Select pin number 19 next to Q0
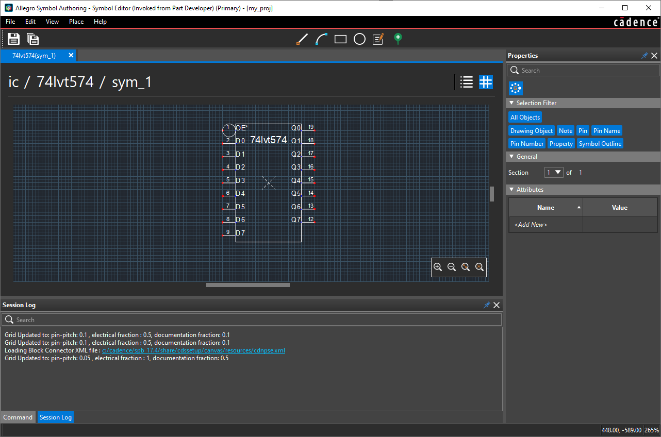 click(311, 127)
